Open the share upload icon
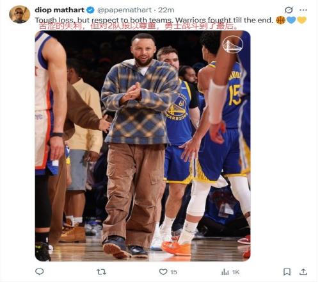Viewport: 320px width, 282px height. pyautogui.click(x=303, y=272)
